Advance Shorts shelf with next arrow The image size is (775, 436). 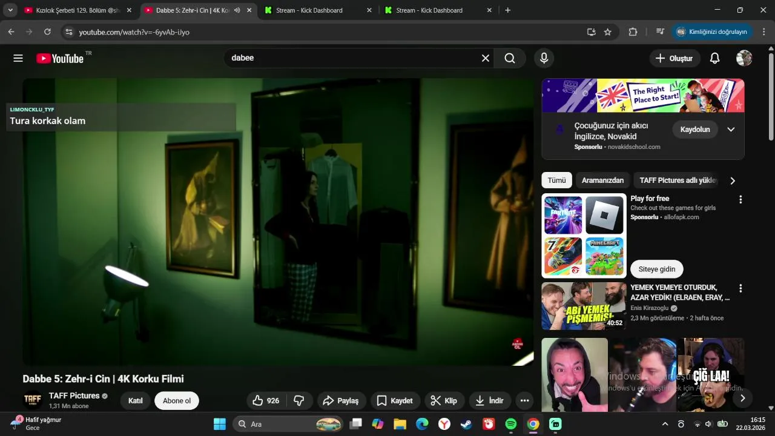742,398
